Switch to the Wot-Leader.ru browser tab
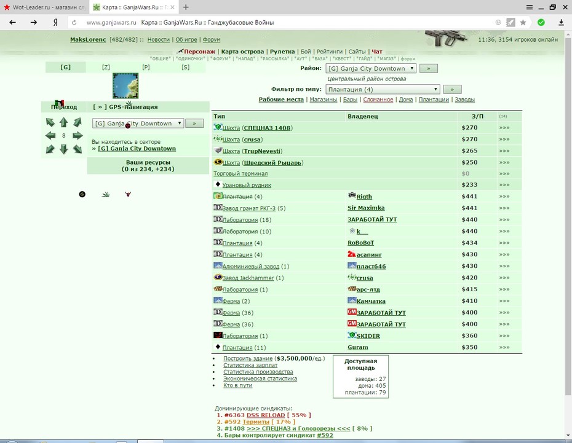 point(44,7)
